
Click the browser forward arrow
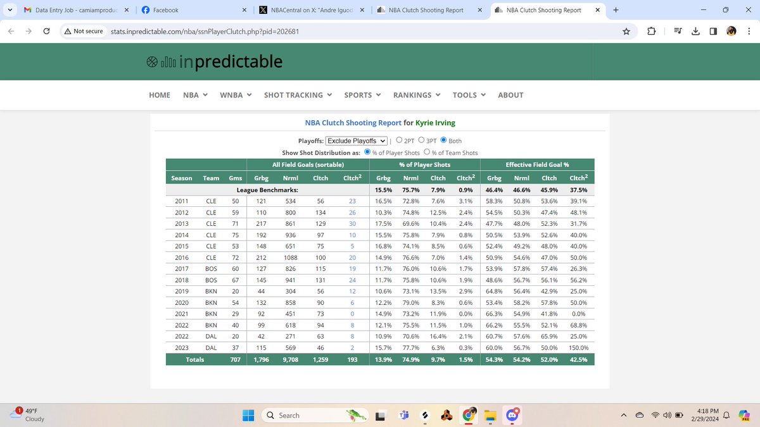tap(29, 31)
